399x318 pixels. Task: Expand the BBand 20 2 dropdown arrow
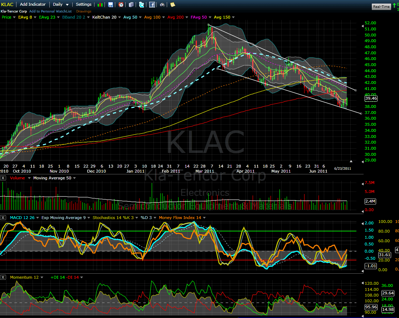coord(88,17)
